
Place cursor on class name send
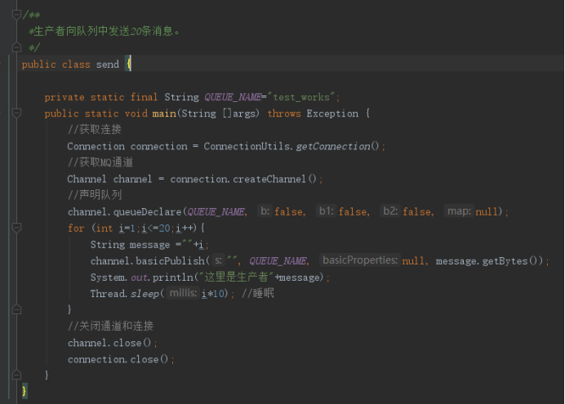[x=108, y=64]
